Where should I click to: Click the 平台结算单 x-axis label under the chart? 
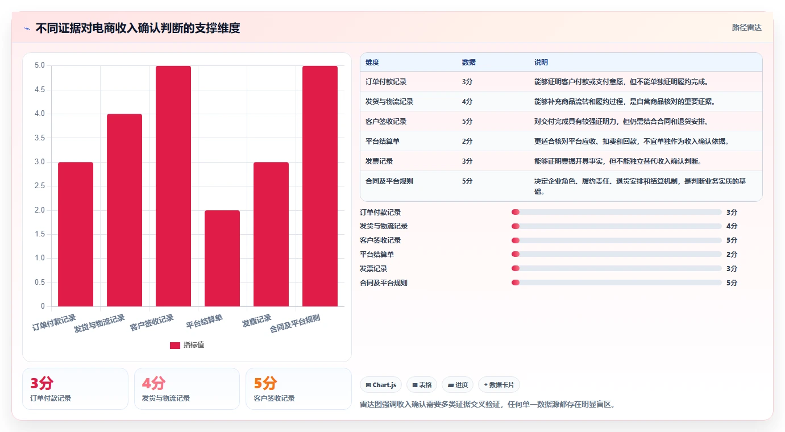(205, 321)
